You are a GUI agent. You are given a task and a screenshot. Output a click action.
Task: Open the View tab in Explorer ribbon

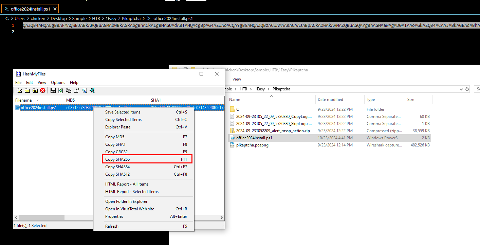[x=237, y=79]
